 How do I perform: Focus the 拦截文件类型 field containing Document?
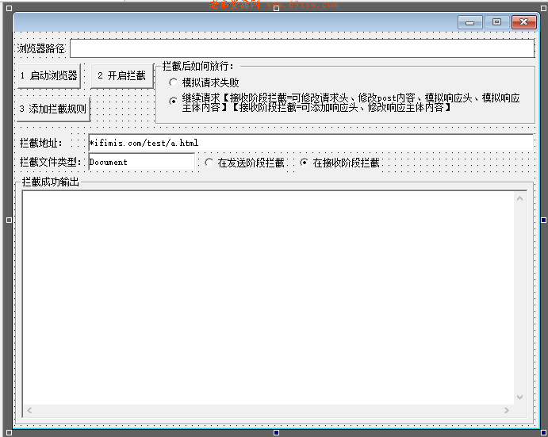coord(141,162)
